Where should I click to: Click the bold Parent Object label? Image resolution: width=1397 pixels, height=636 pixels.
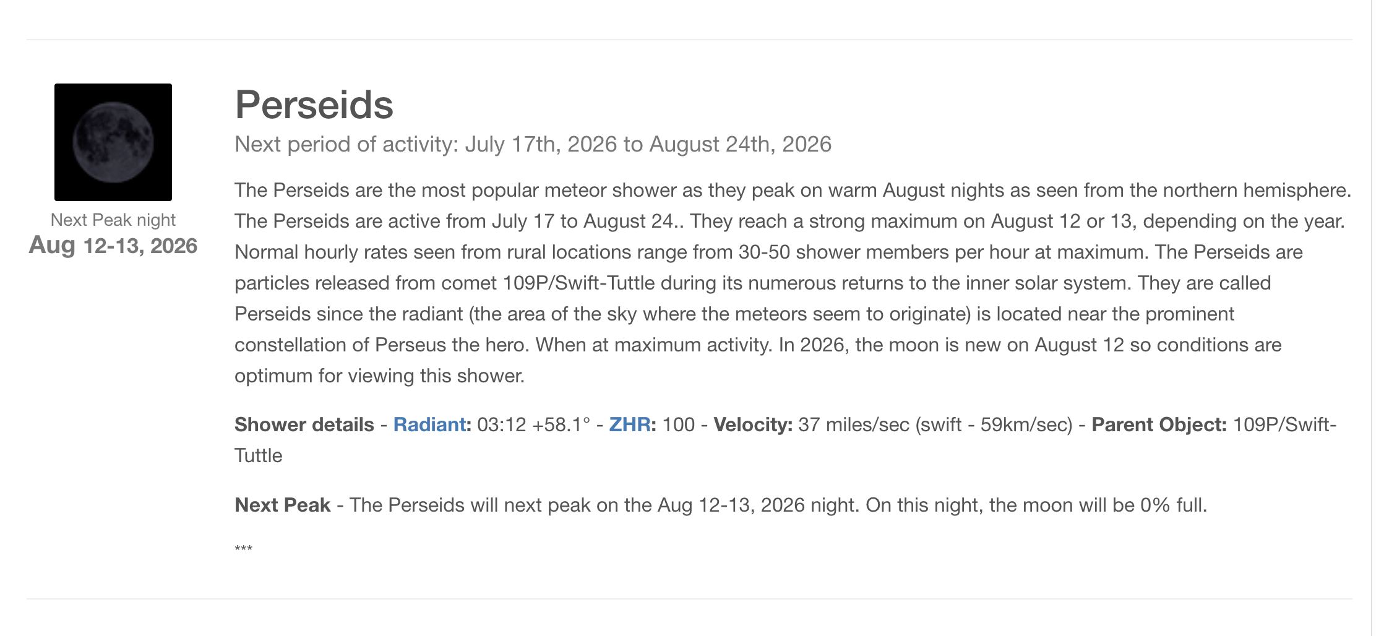(x=1159, y=425)
